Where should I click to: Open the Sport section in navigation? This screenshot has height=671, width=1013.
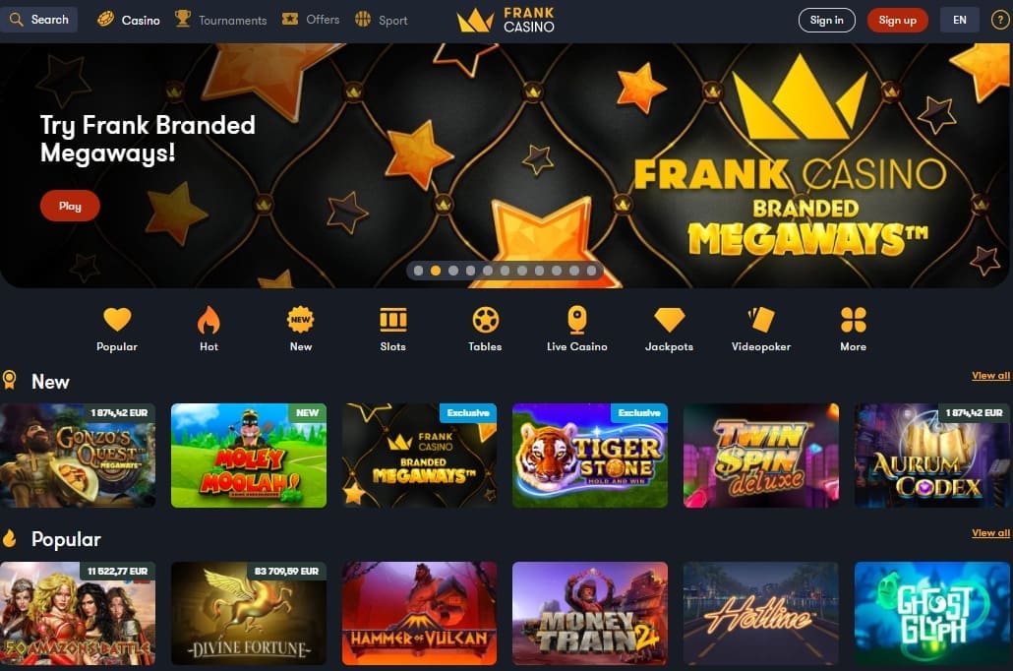click(382, 20)
